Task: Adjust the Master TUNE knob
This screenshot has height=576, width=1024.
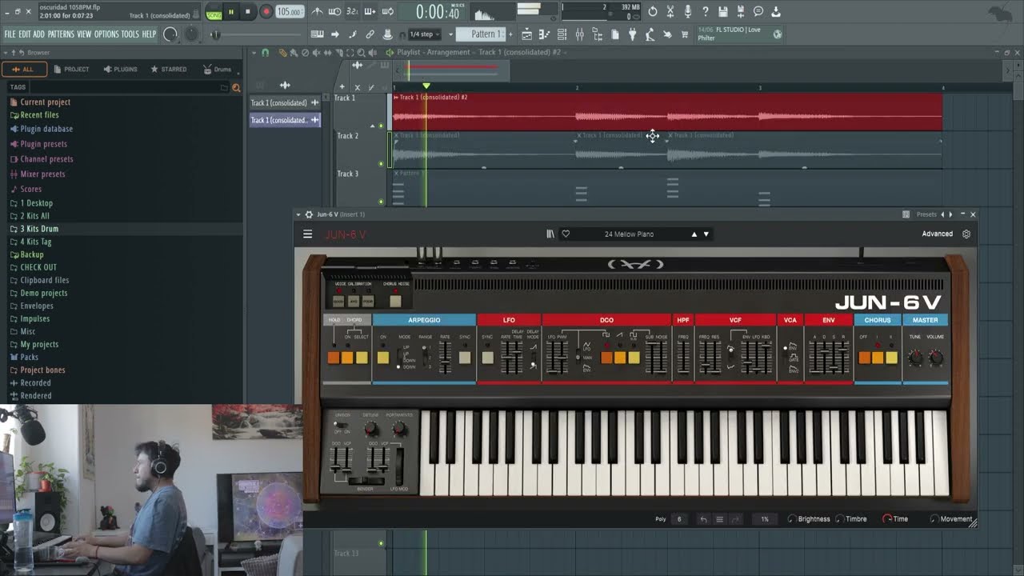Action: (915, 358)
